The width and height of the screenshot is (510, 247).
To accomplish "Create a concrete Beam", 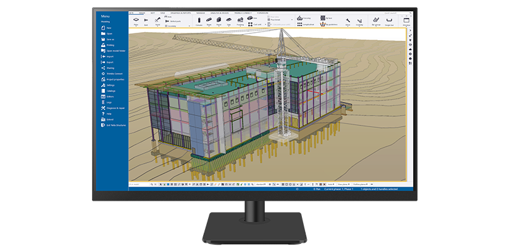I will pos(209,21).
